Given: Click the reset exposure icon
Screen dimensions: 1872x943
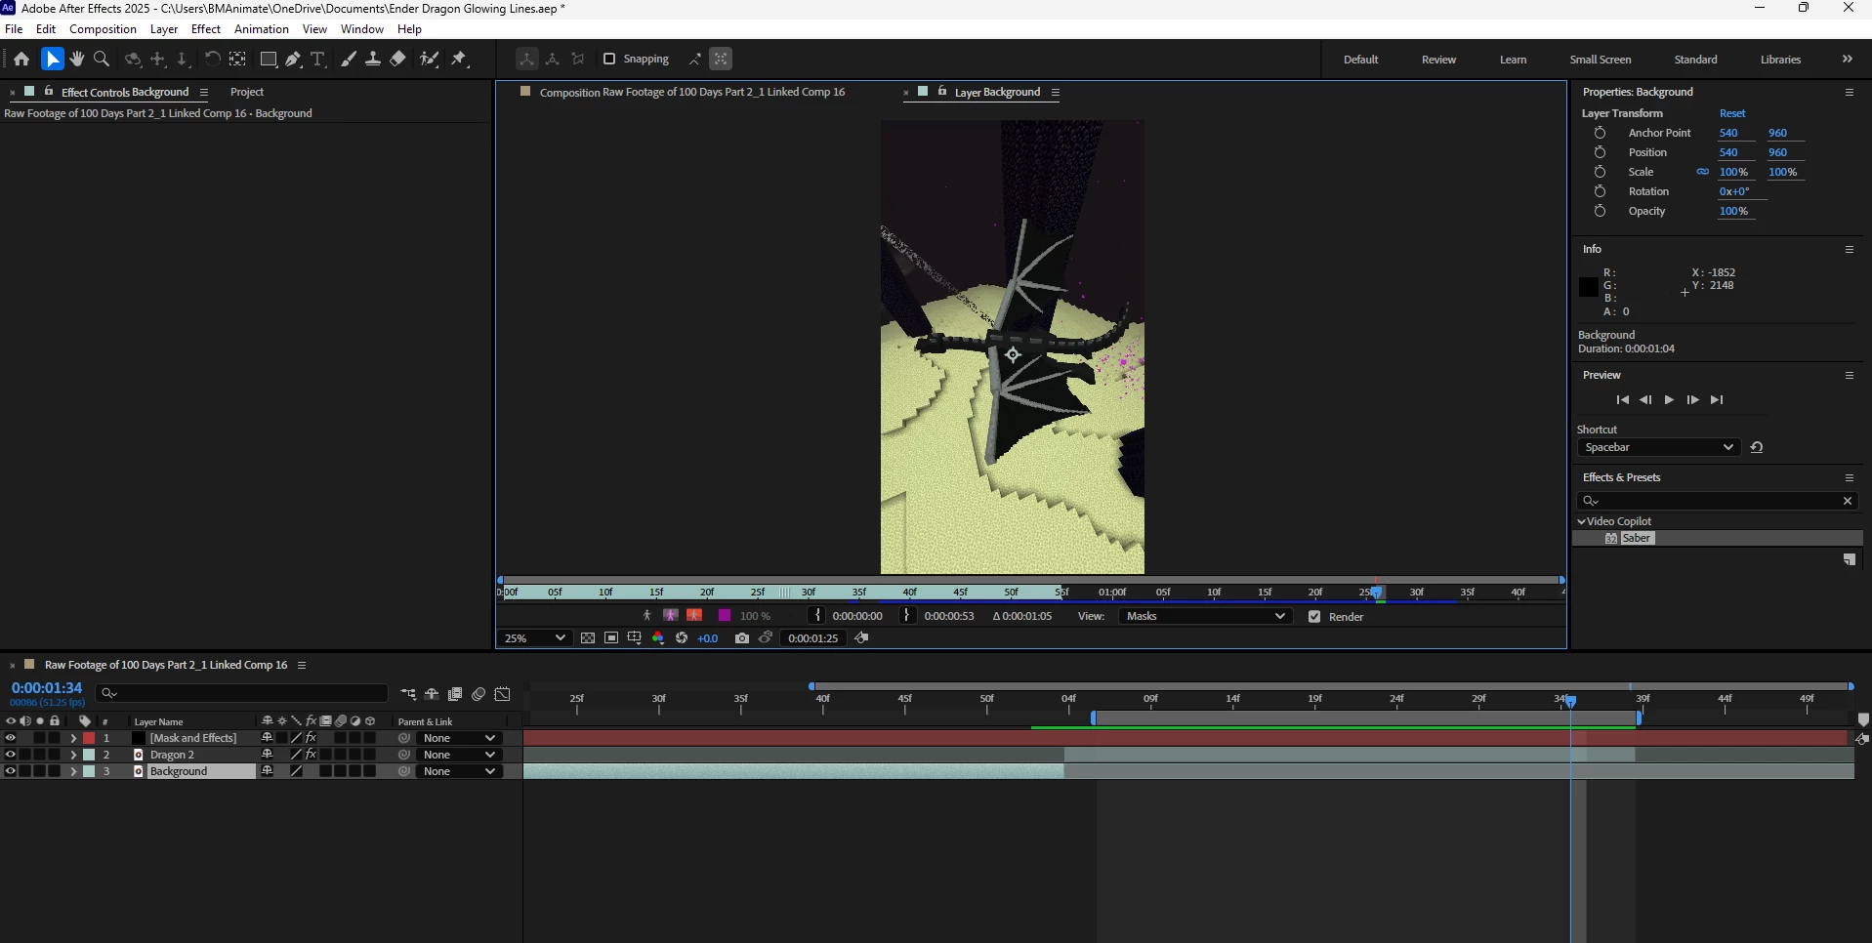Looking at the screenshot, I should (682, 638).
